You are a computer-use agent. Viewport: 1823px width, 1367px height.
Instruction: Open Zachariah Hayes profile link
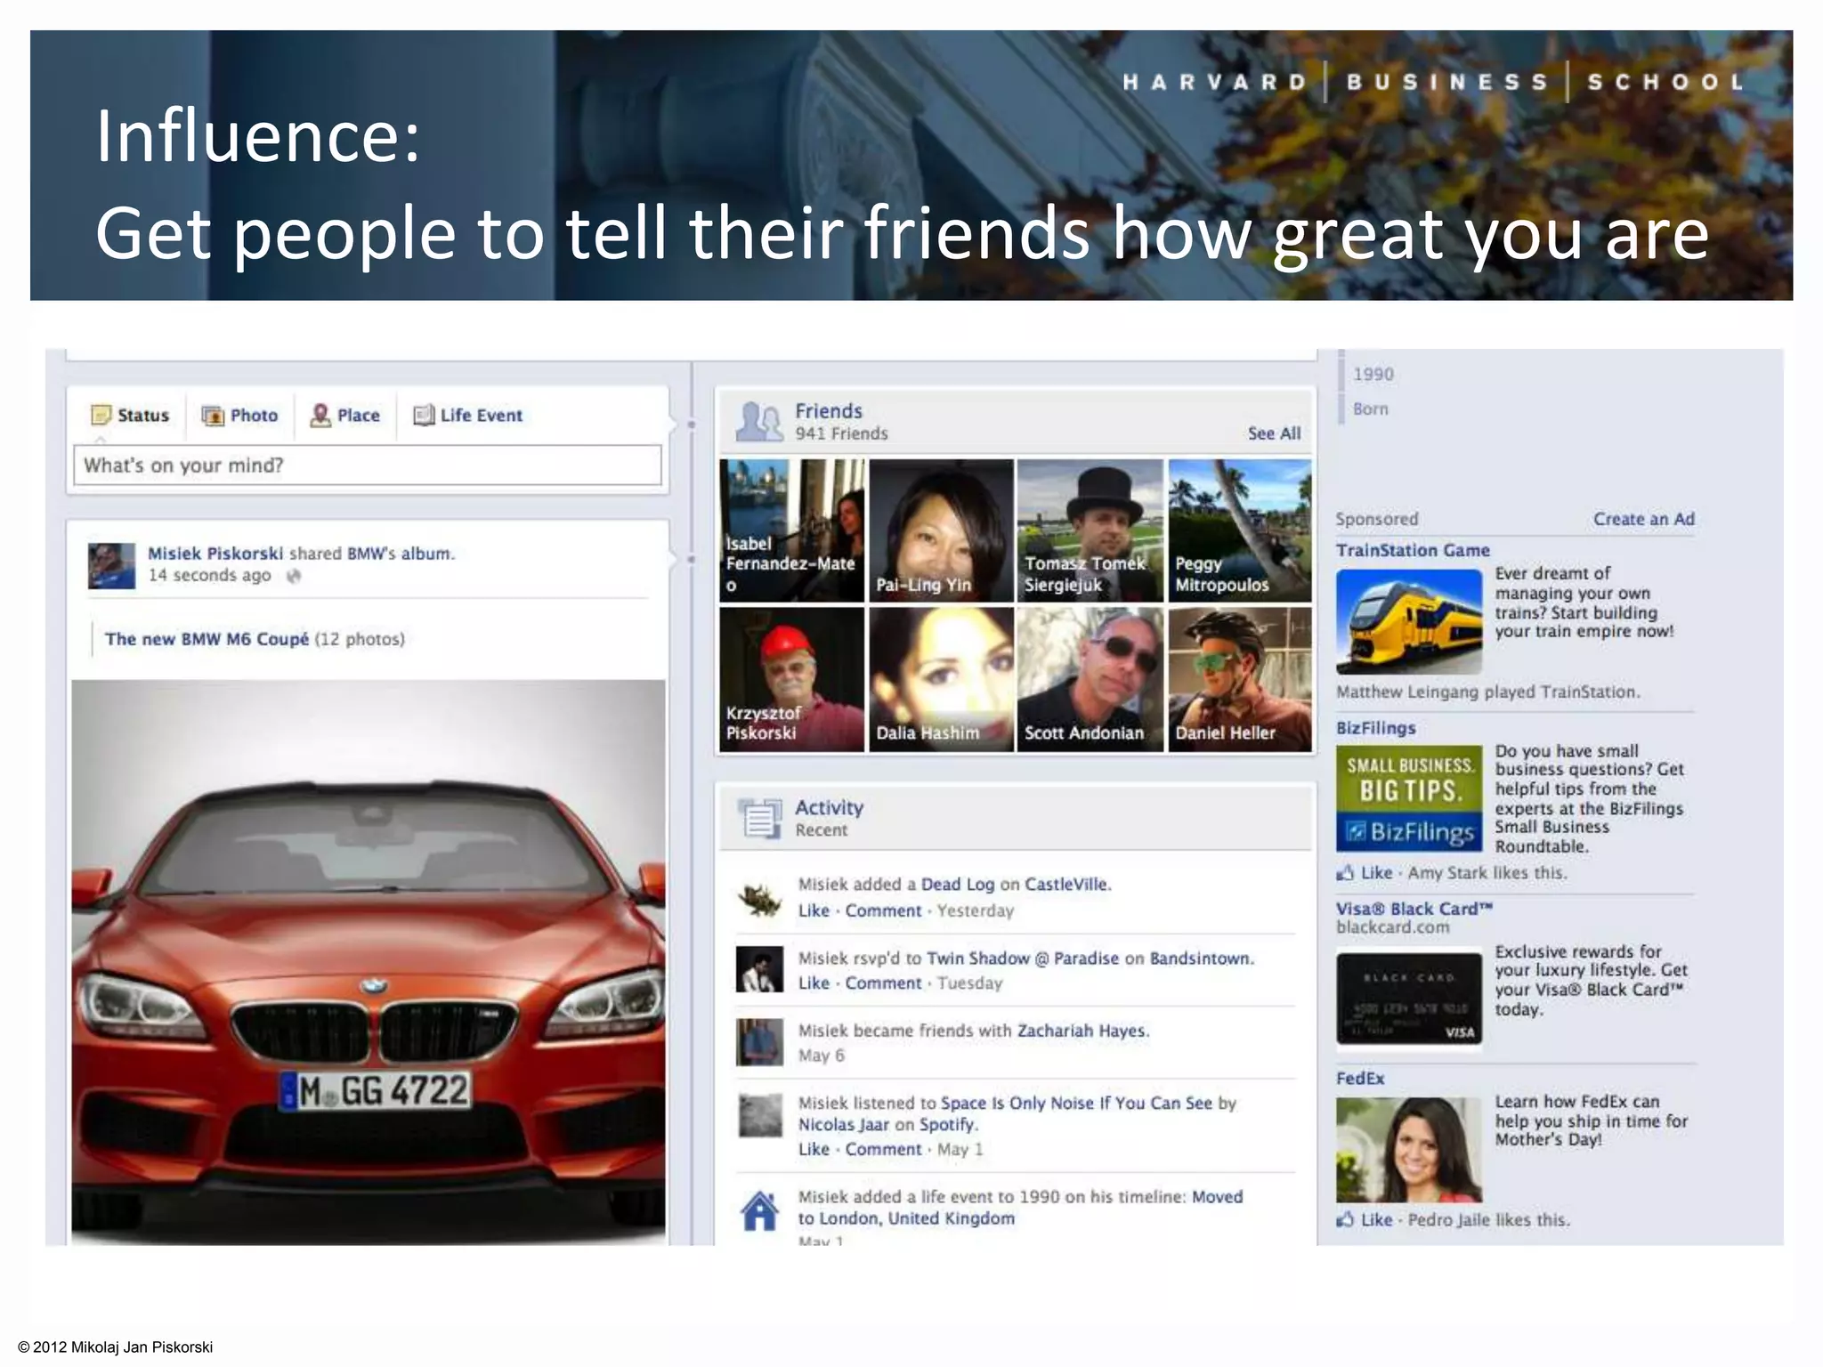pyautogui.click(x=1082, y=1031)
